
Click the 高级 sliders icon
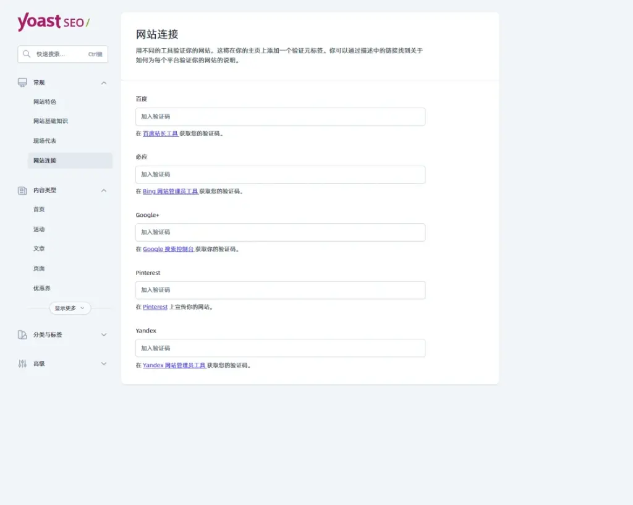(22, 363)
